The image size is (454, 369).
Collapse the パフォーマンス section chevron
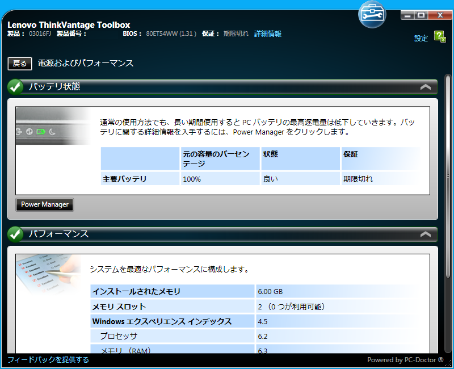(425, 234)
